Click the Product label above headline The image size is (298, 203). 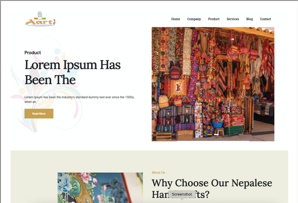[32, 52]
